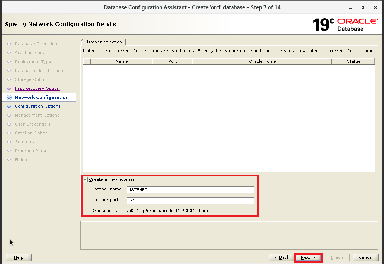
Task: Click the Finish step label in sidebar
Action: click(21, 160)
